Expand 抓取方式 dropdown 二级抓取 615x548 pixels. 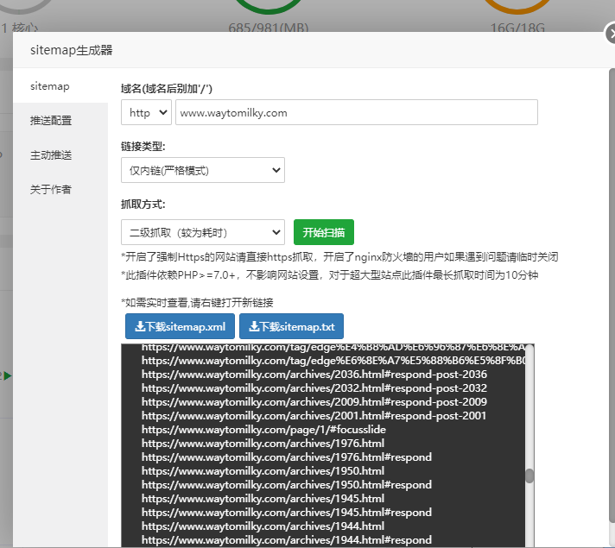coord(202,232)
